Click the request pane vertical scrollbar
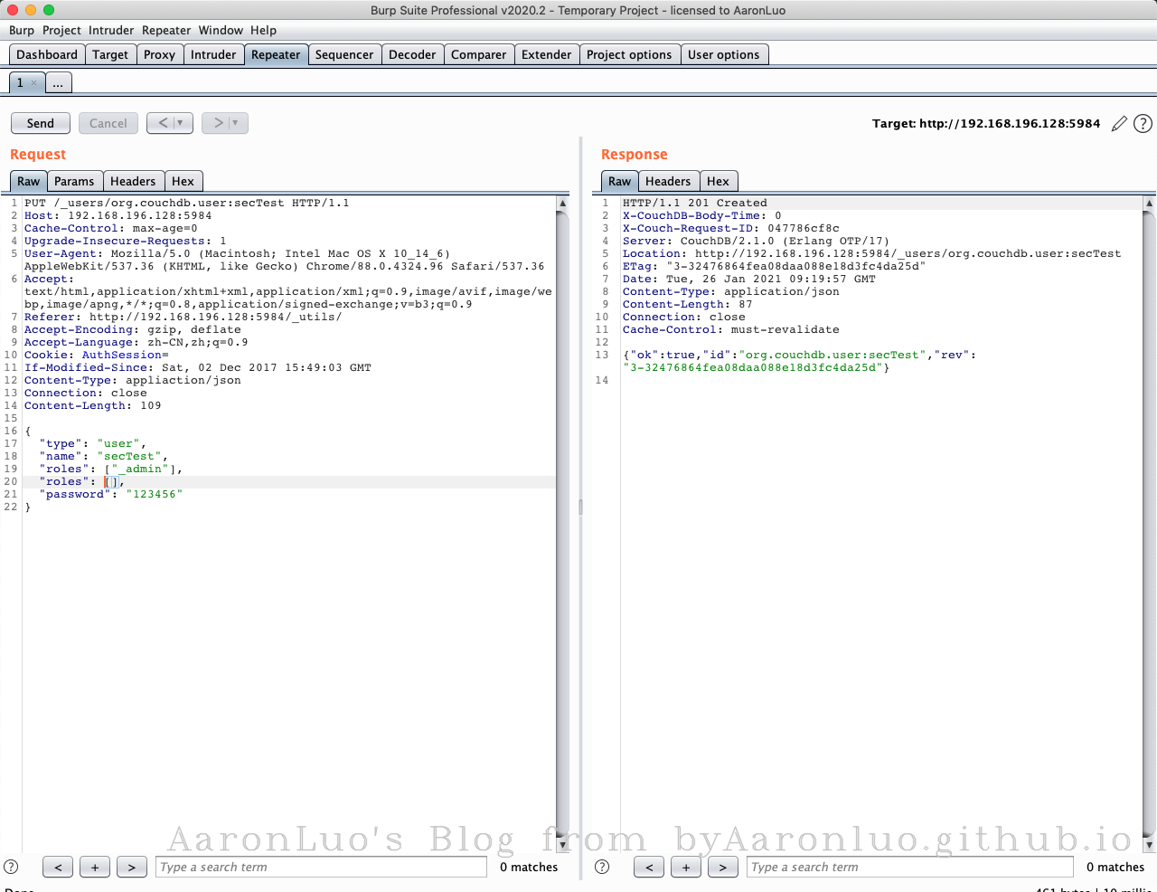 click(x=562, y=525)
